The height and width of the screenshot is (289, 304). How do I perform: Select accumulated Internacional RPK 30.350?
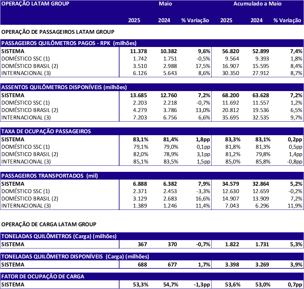click(231, 73)
